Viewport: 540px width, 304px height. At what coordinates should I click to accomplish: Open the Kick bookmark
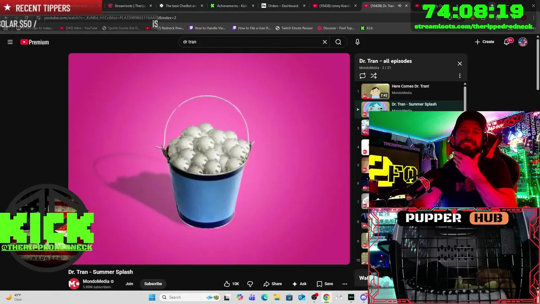[x=367, y=28]
